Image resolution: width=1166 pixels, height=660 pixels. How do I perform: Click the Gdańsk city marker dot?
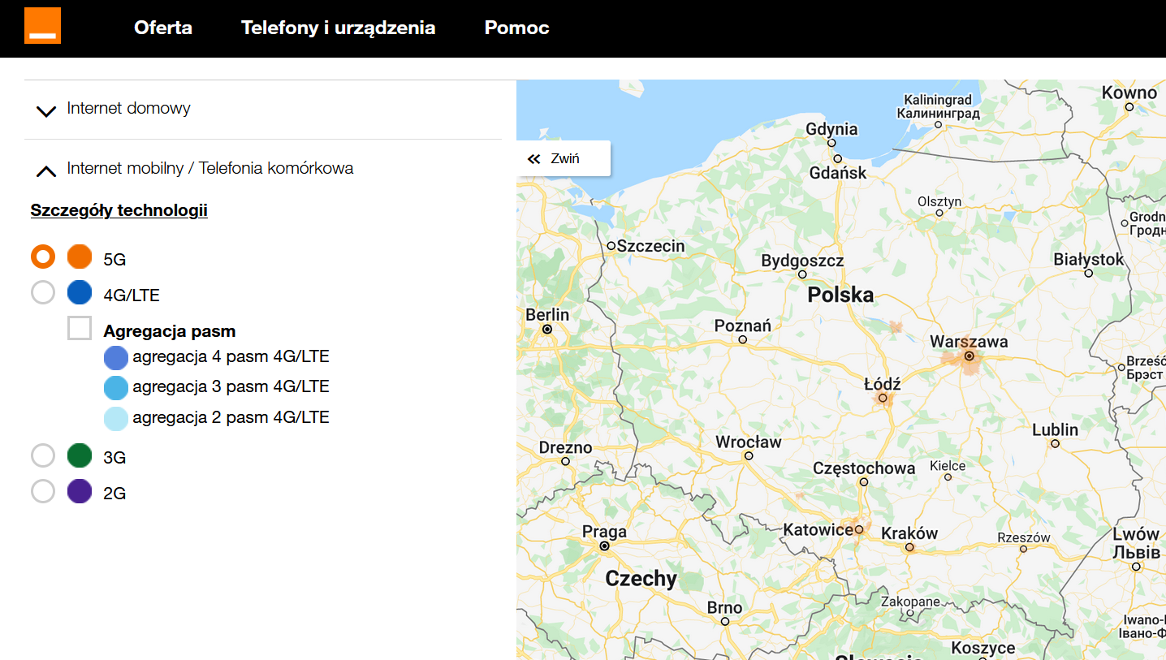(x=837, y=159)
